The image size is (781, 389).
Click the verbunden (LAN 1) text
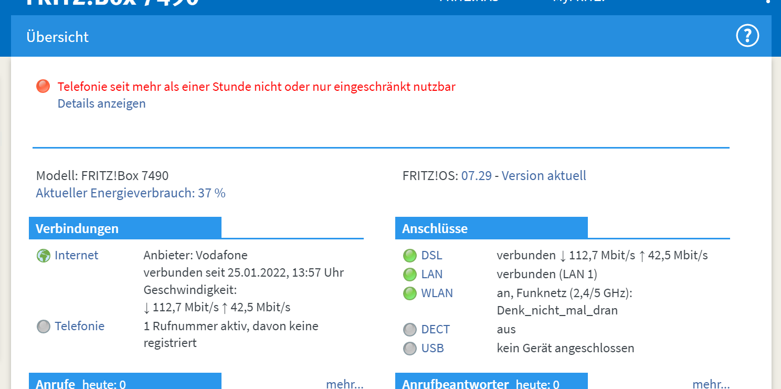tap(547, 274)
